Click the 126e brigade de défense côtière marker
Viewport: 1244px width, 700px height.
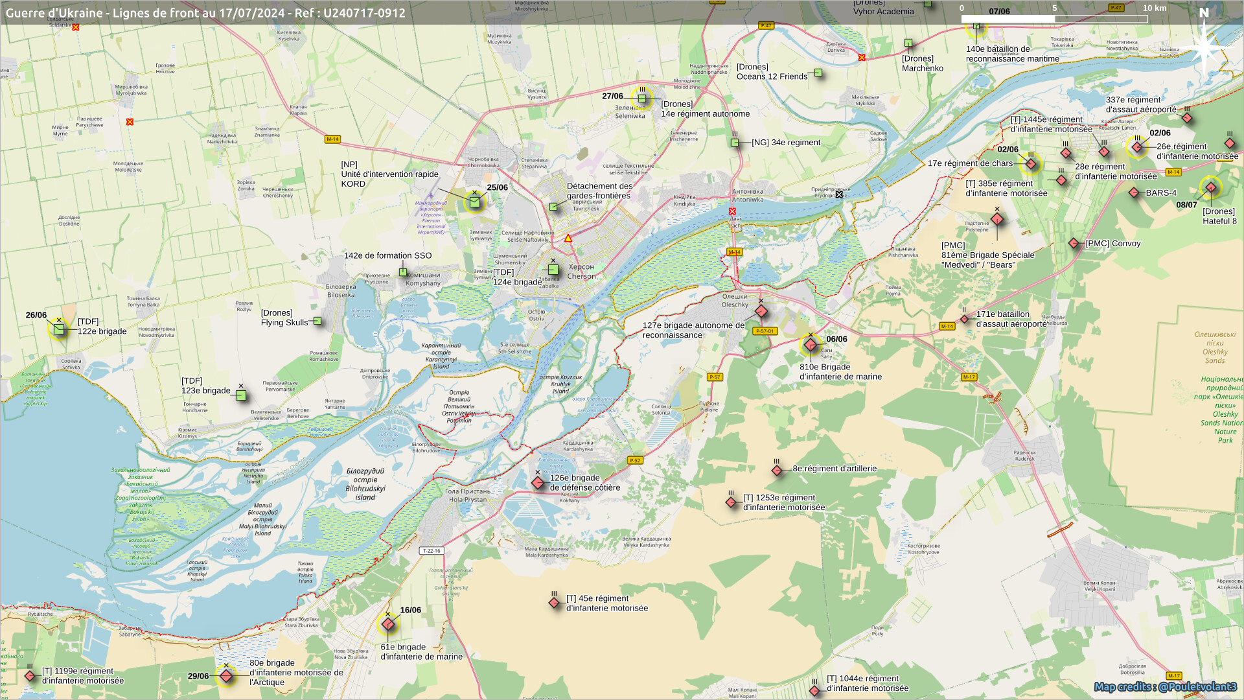click(x=537, y=483)
